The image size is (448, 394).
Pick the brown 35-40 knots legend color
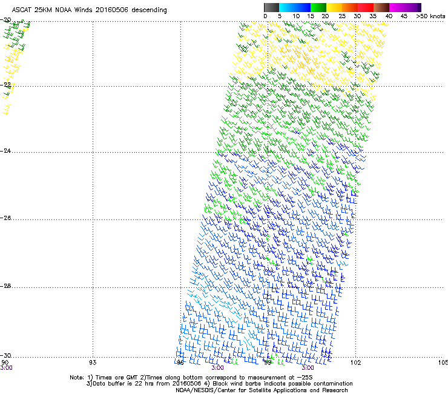pos(381,7)
